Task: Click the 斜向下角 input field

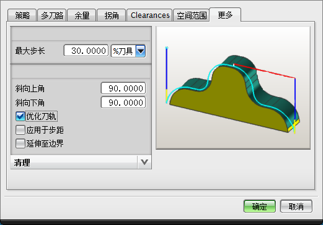Action: pos(123,103)
